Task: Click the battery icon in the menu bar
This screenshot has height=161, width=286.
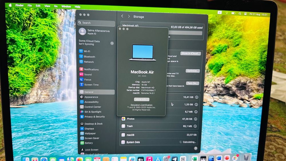Action: 233,13
